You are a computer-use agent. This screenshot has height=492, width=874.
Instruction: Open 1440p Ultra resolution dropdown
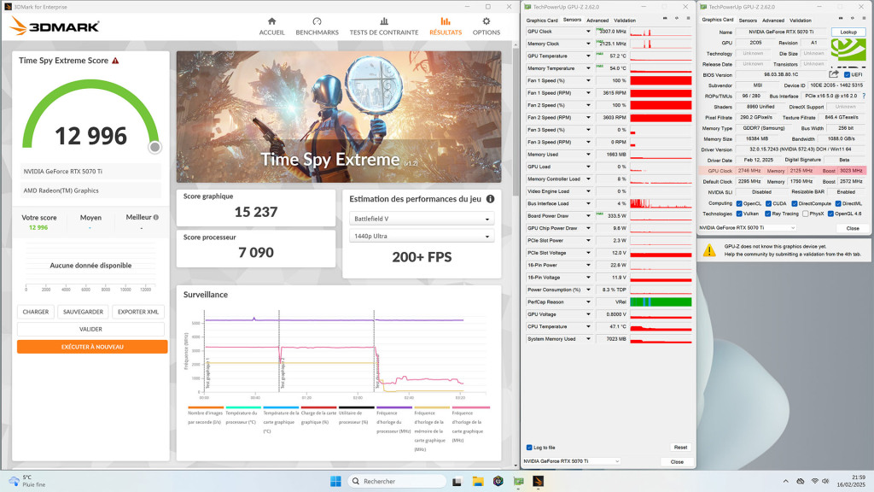coord(422,237)
